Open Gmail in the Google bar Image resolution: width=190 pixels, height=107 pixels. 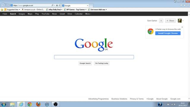tap(62, 14)
